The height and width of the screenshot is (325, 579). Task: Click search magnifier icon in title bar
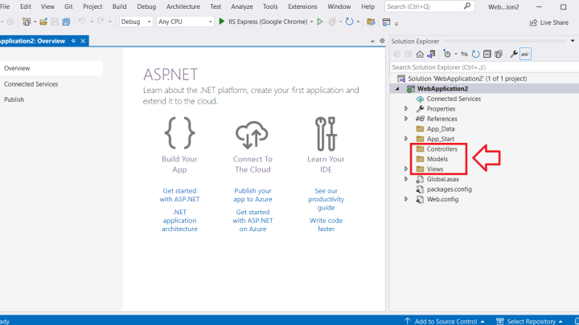click(467, 6)
